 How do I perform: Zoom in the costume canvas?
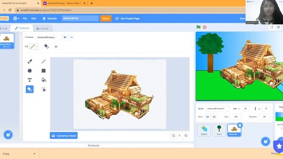tap(186, 136)
